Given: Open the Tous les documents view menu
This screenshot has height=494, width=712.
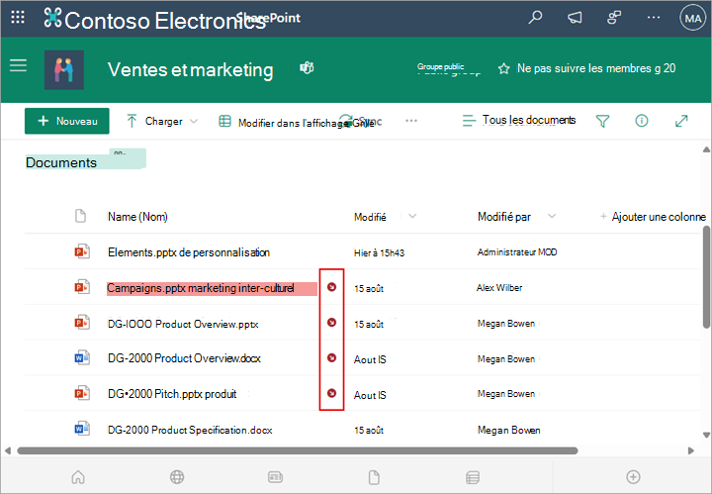Looking at the screenshot, I should (x=519, y=120).
